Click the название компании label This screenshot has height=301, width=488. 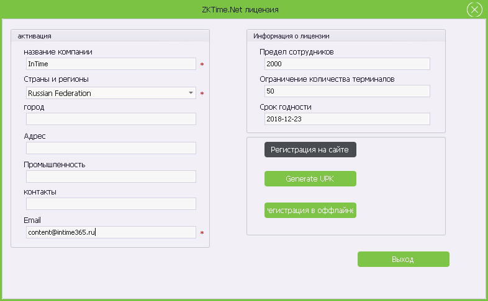click(x=58, y=52)
